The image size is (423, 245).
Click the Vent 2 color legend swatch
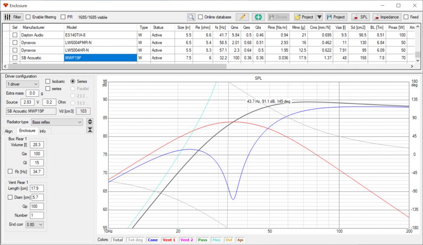[187, 240]
